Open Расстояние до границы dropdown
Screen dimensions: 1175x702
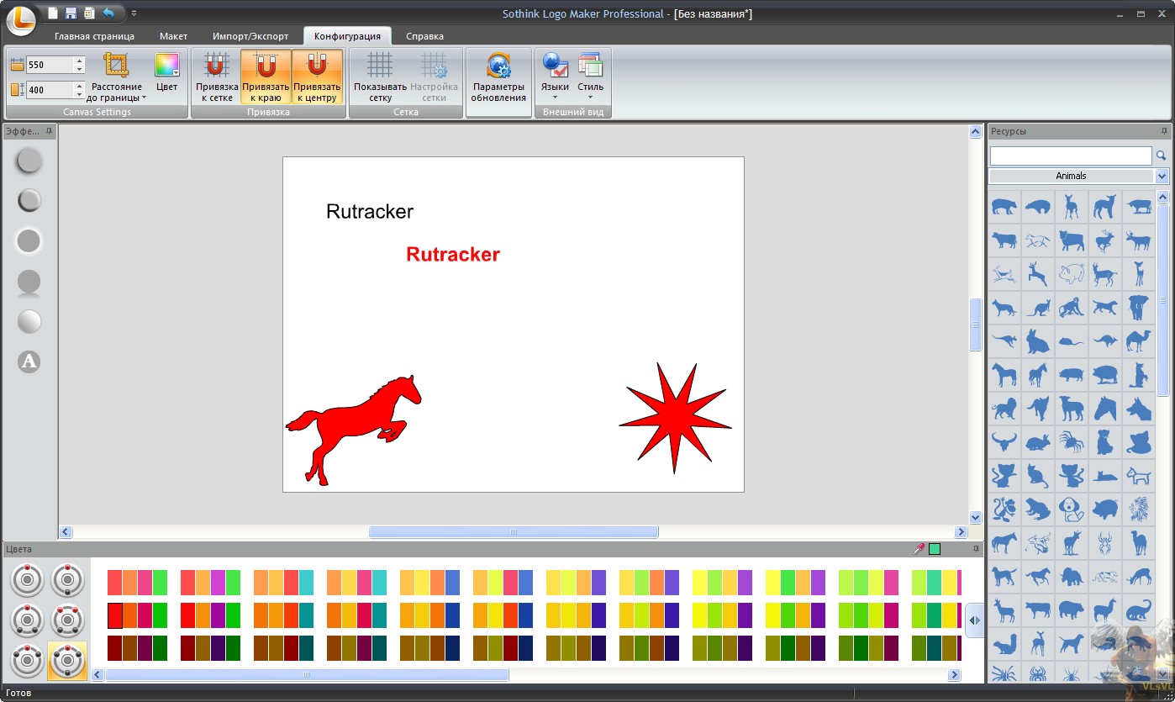click(x=116, y=77)
